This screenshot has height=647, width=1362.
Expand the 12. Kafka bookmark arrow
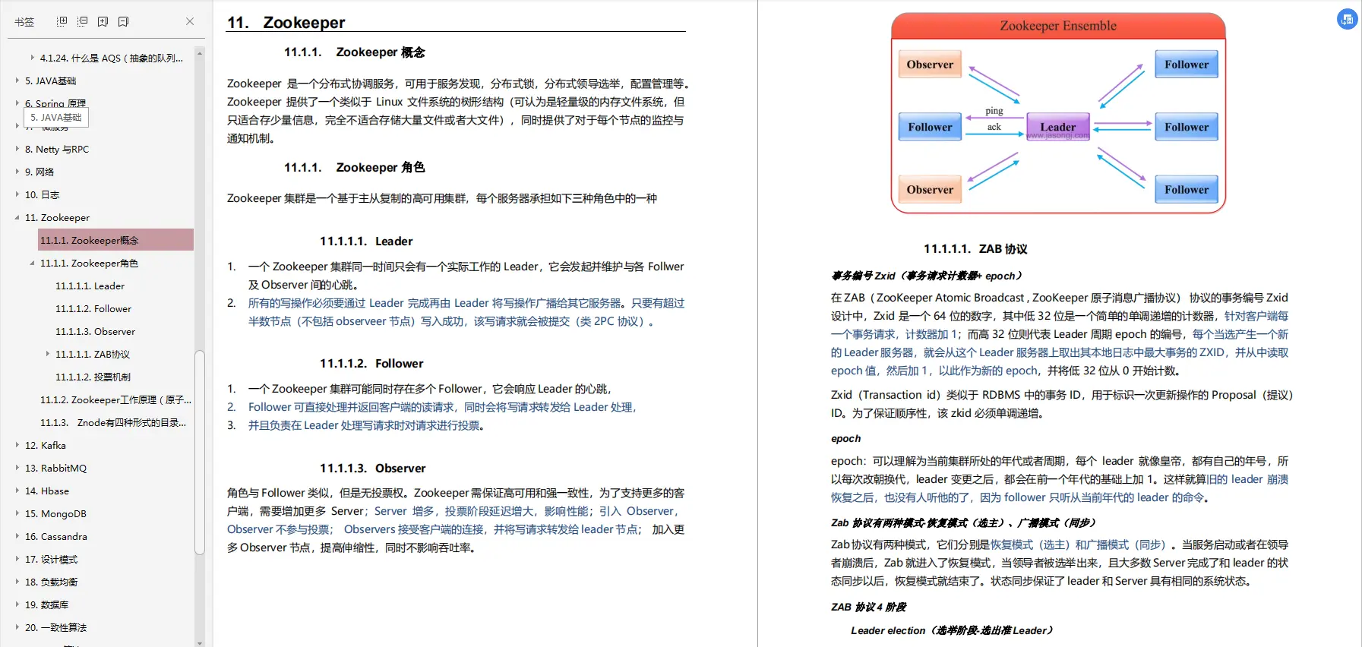(17, 444)
